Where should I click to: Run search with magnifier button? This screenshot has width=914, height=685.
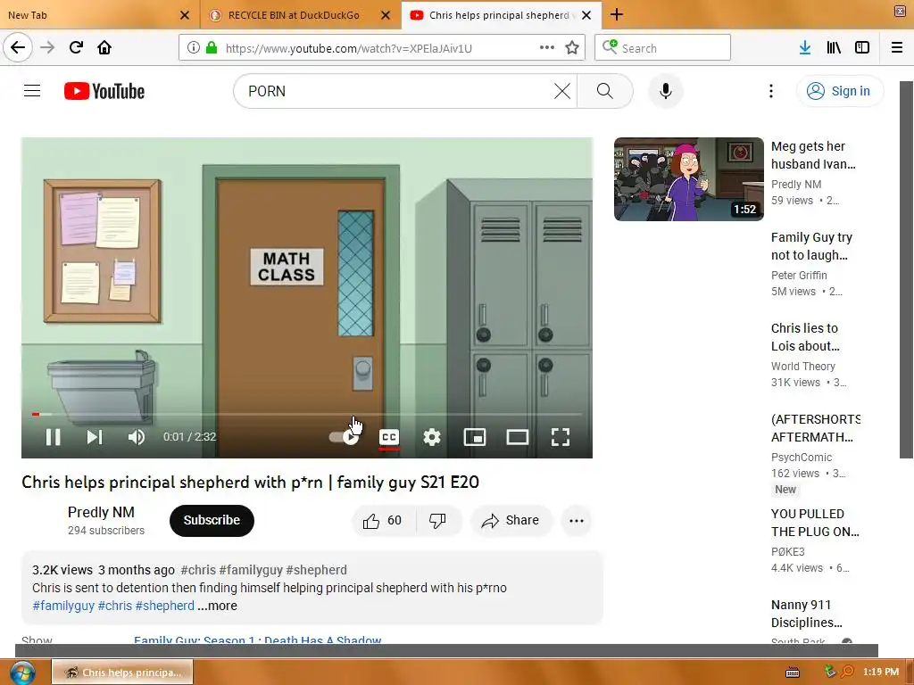pos(605,91)
